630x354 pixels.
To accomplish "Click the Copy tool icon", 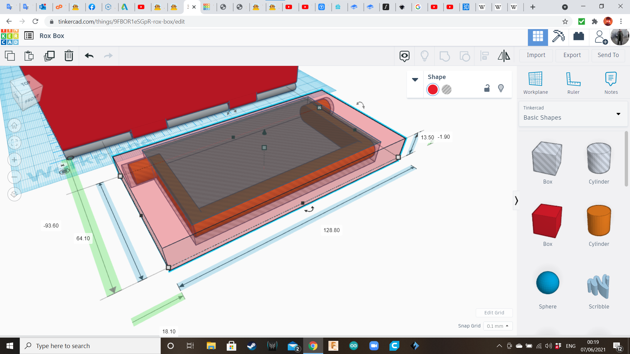I will pyautogui.click(x=10, y=56).
